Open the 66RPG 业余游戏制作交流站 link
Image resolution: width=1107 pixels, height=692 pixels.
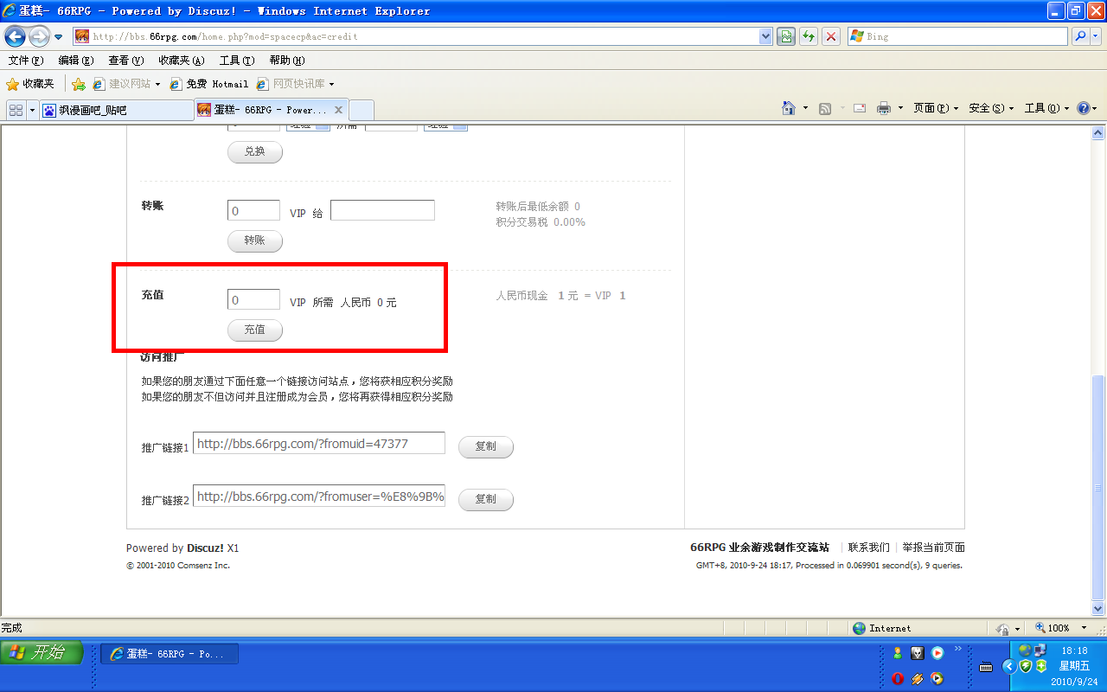759,548
